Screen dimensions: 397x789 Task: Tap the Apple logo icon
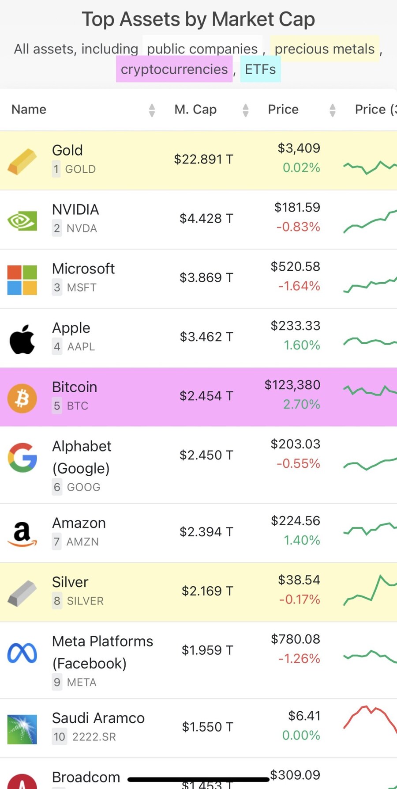[x=22, y=339]
